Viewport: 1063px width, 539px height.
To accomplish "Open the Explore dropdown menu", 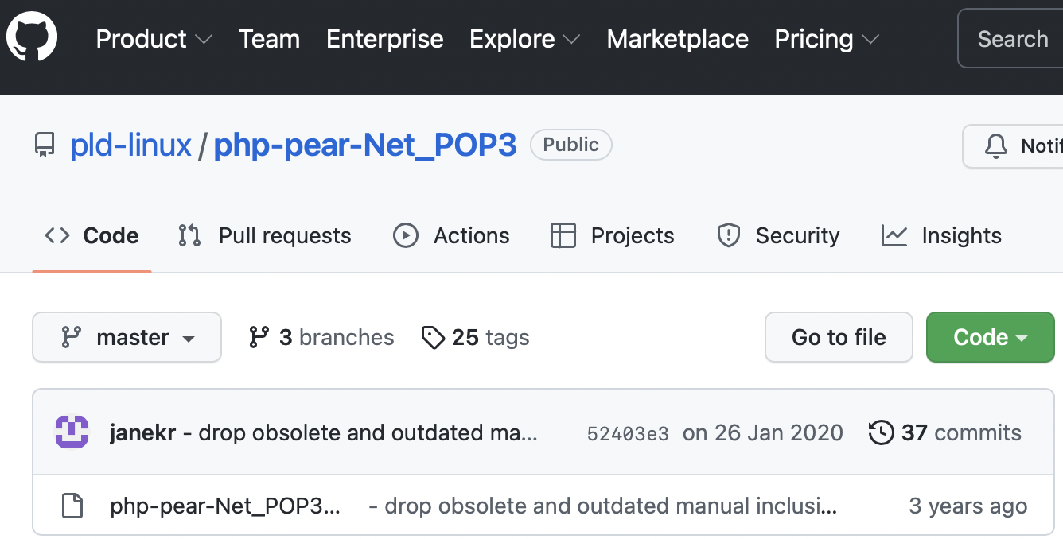I will click(524, 39).
